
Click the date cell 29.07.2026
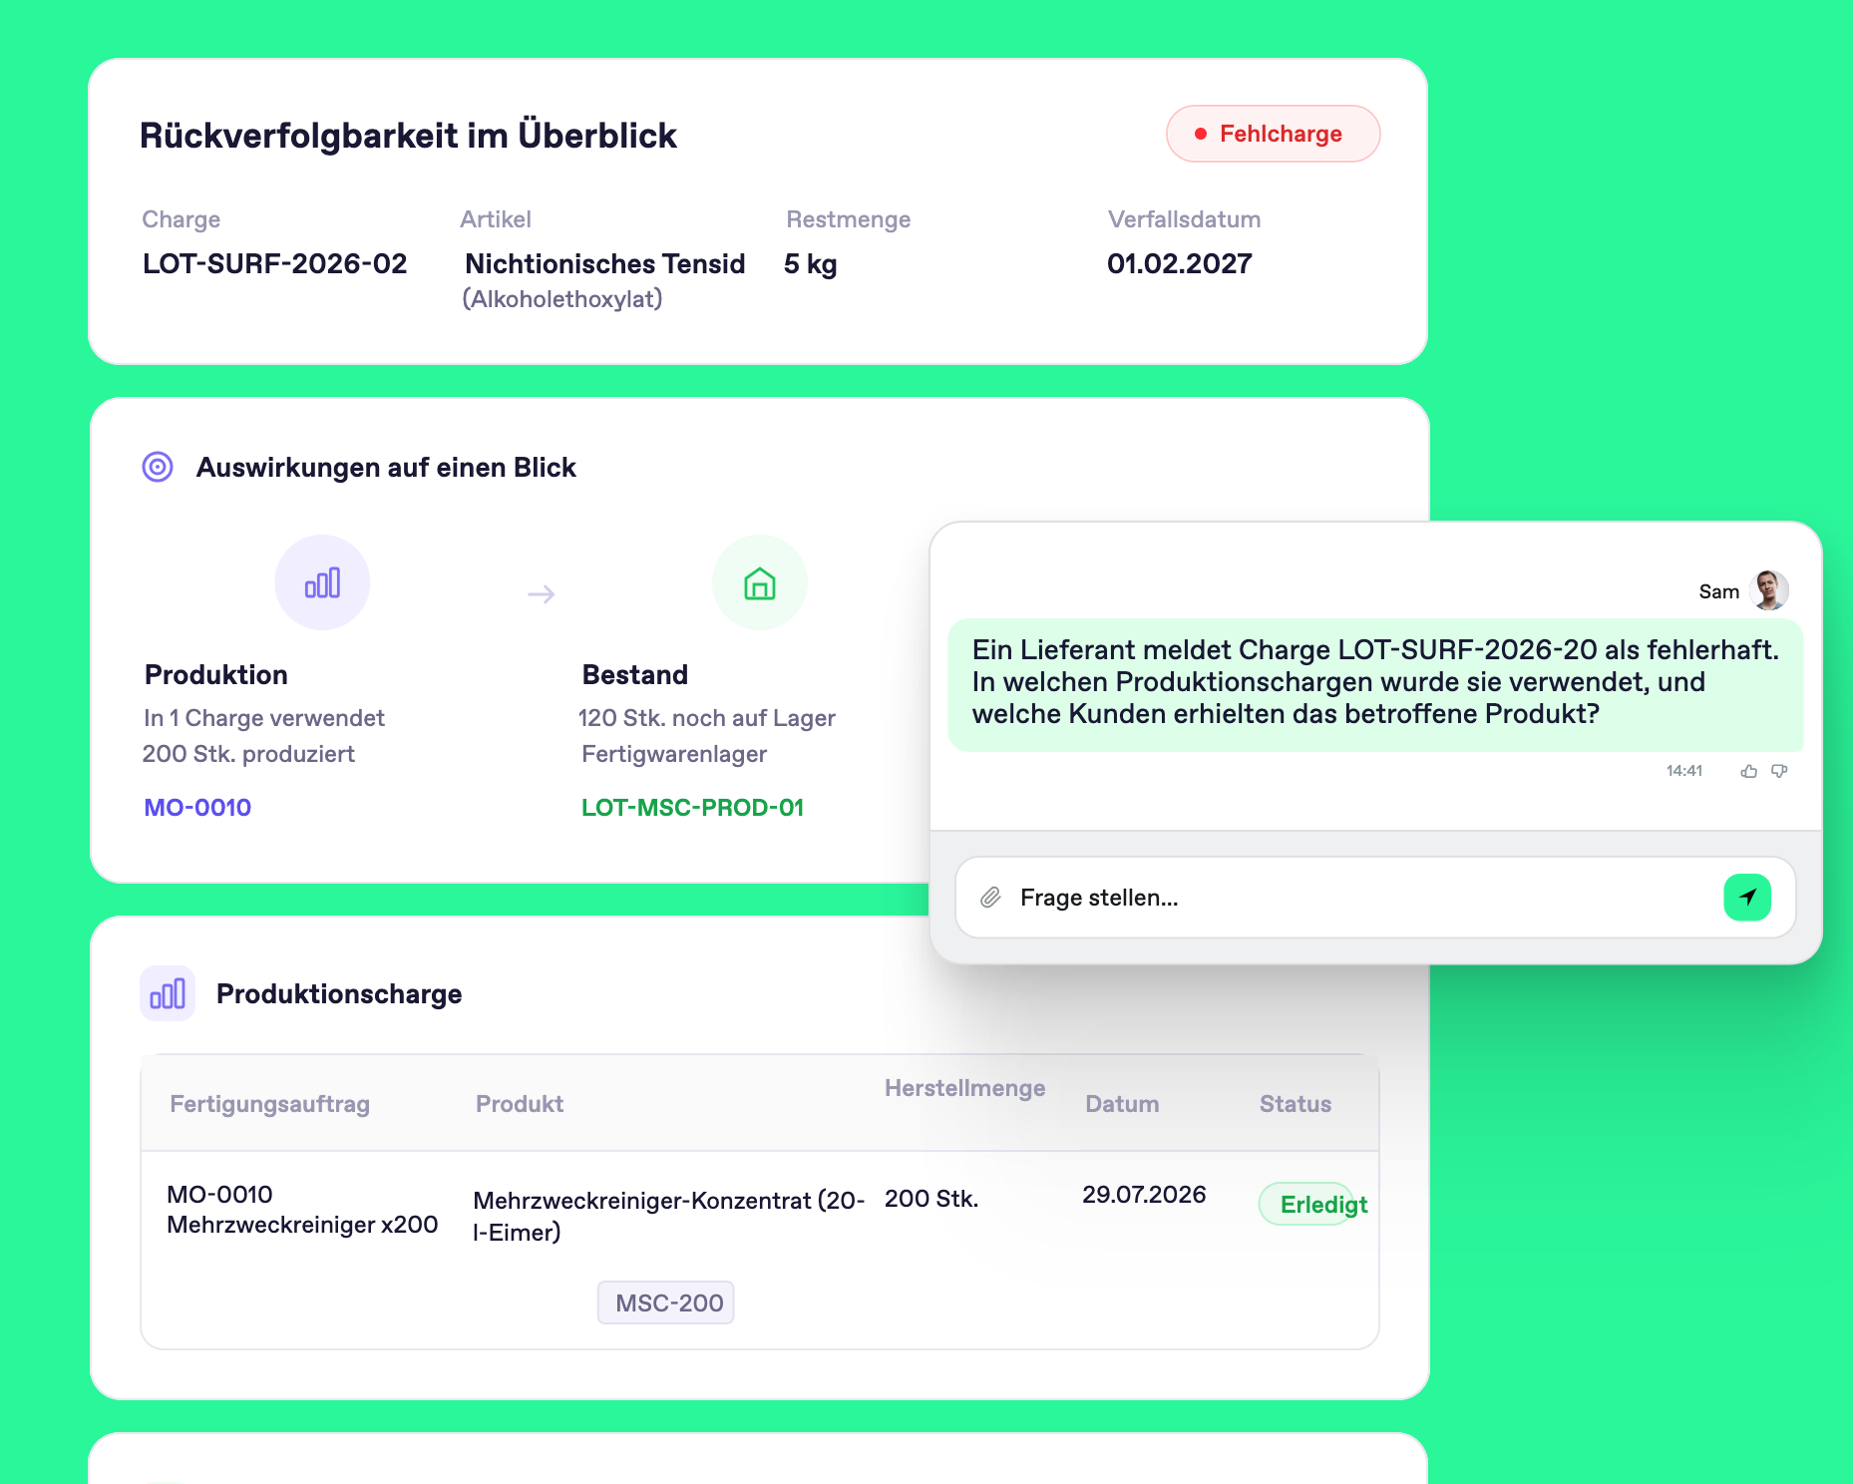tap(1144, 1195)
